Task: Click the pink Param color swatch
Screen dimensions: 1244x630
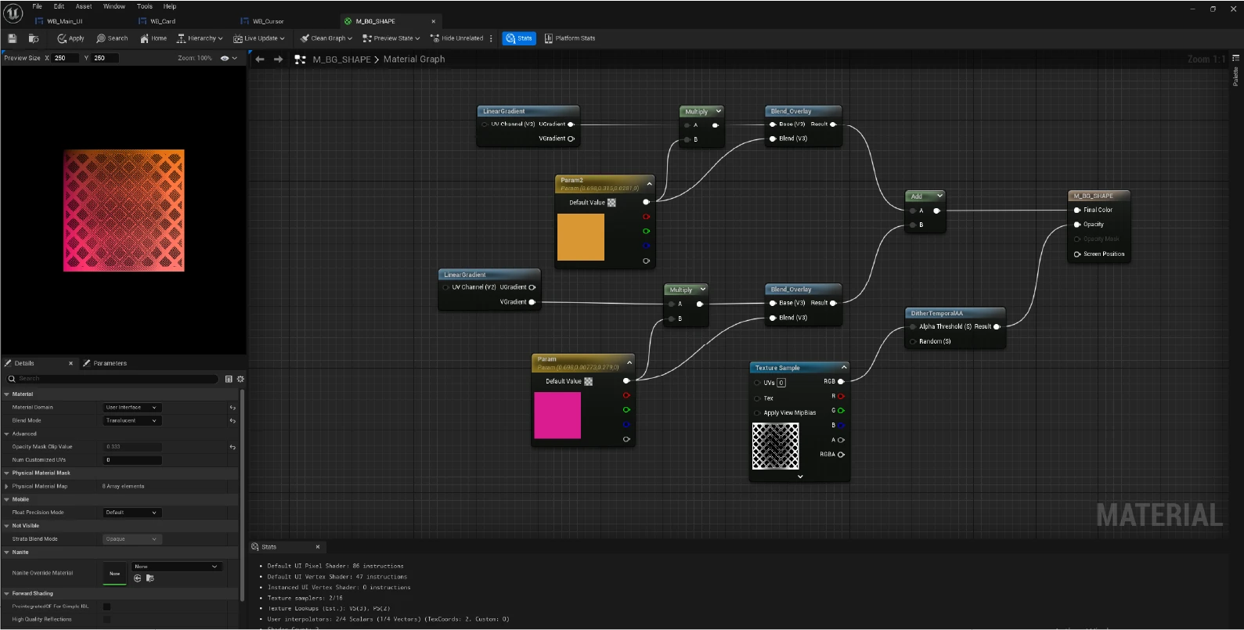Action: coord(557,415)
